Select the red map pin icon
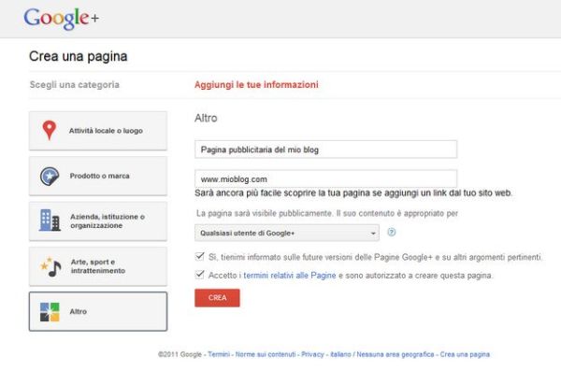Image resolution: width=561 pixels, height=370 pixels. coord(50,130)
